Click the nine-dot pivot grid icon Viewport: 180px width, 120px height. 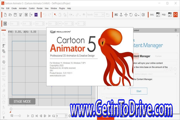click(x=5, y=23)
